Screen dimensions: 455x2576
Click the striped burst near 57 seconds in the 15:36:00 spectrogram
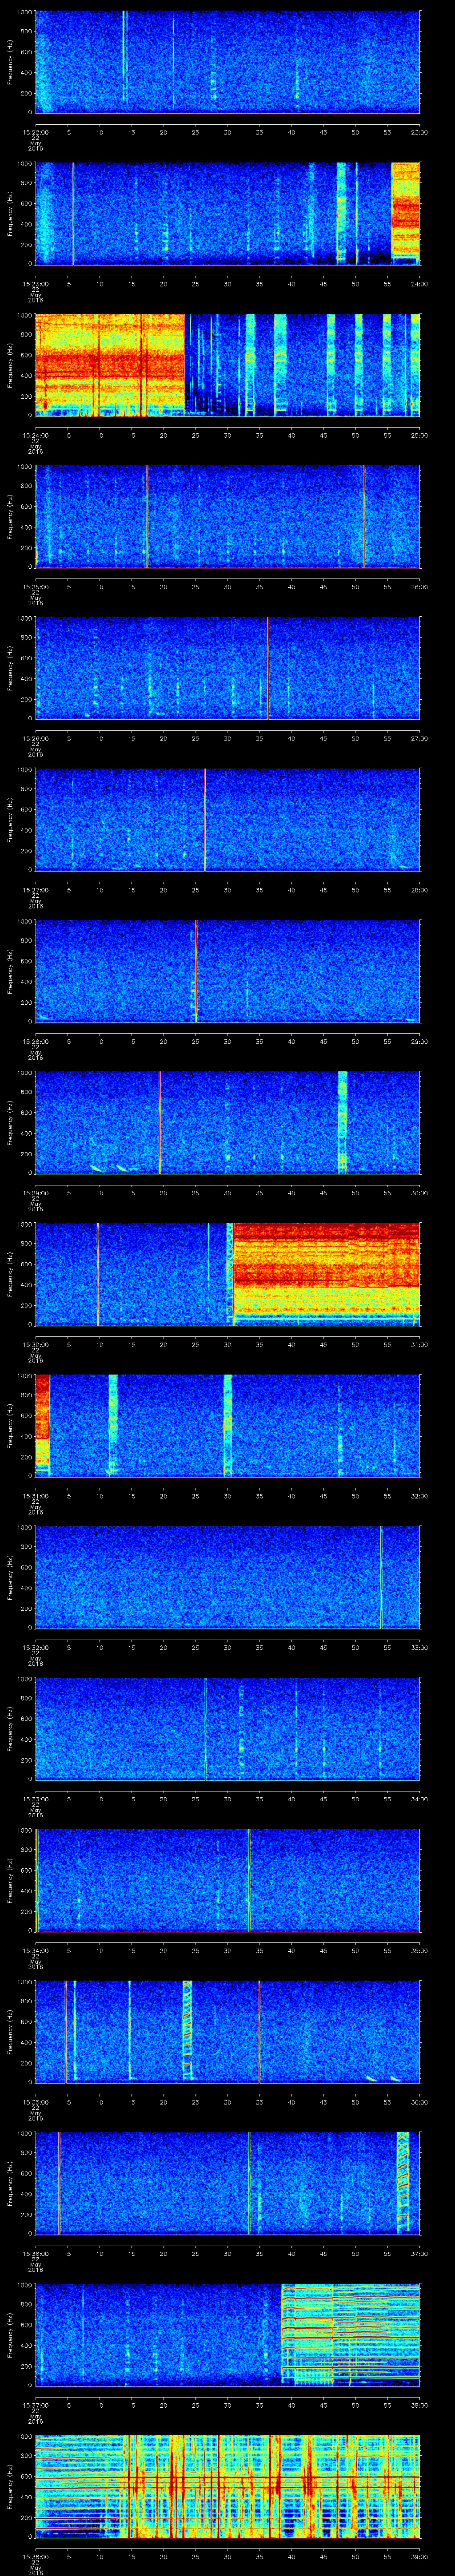(x=403, y=2181)
